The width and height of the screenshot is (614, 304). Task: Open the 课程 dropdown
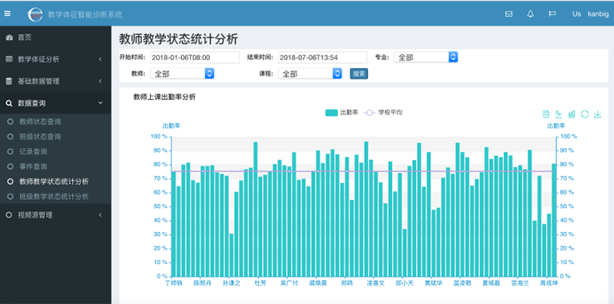310,74
